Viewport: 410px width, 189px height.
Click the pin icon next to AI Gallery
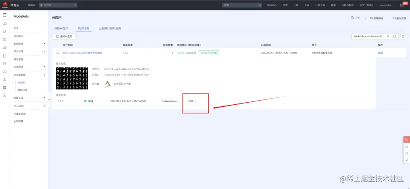pyautogui.click(x=44, y=106)
